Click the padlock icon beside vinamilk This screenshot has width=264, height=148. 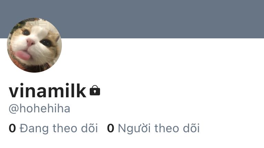pos(95,90)
